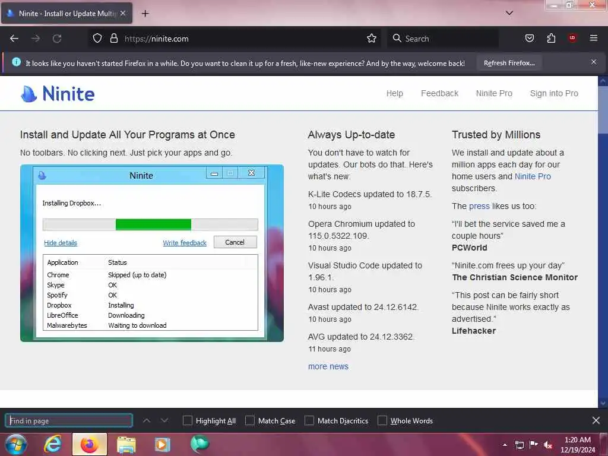Click the Ninite installer screenshot image
Image resolution: width=608 pixels, height=456 pixels.
pos(151,253)
